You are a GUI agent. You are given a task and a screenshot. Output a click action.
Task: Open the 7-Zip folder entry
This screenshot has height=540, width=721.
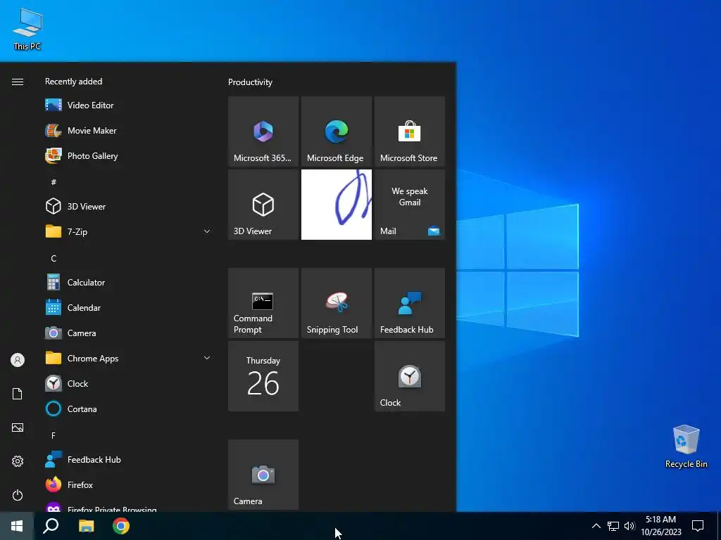point(129,231)
